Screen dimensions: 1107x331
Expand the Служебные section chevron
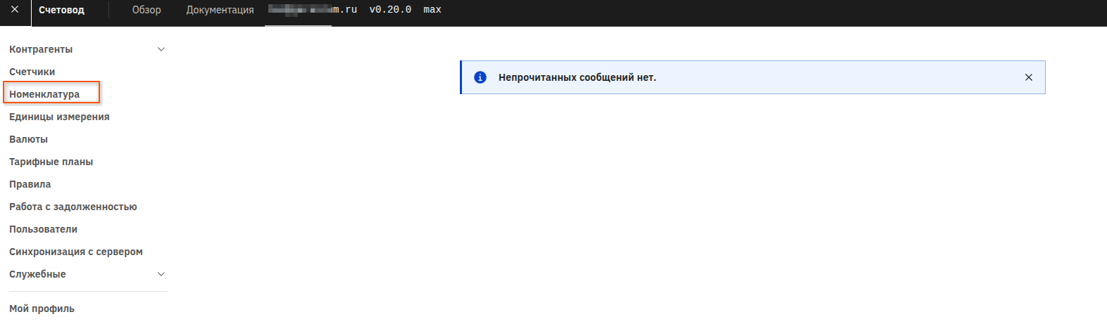161,274
